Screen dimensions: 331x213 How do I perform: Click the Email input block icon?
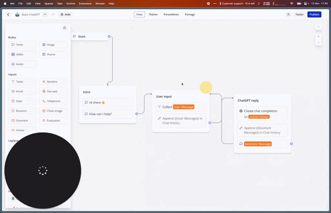pyautogui.click(x=13, y=91)
